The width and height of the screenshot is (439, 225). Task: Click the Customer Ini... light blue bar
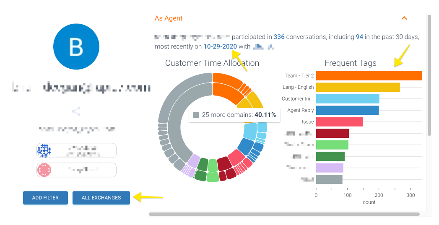coord(348,99)
